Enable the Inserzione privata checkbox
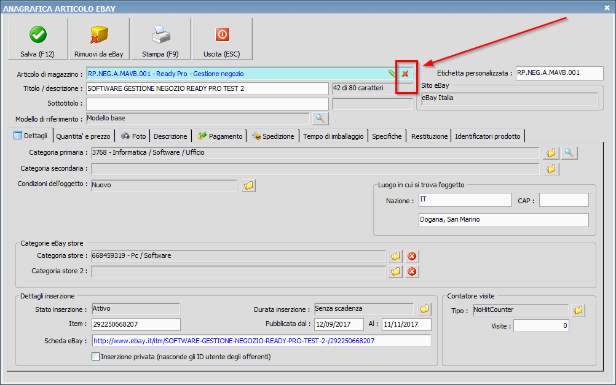The image size is (616, 385). (x=95, y=356)
